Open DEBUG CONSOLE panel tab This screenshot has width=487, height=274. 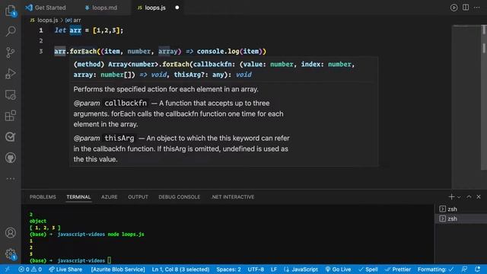click(x=180, y=197)
